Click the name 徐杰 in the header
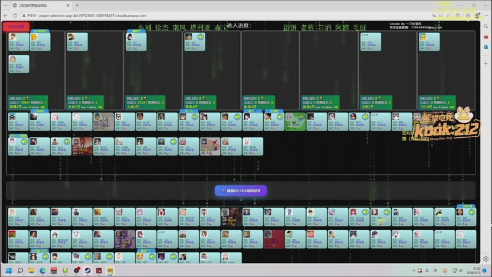The image size is (492, 277). click(162, 28)
